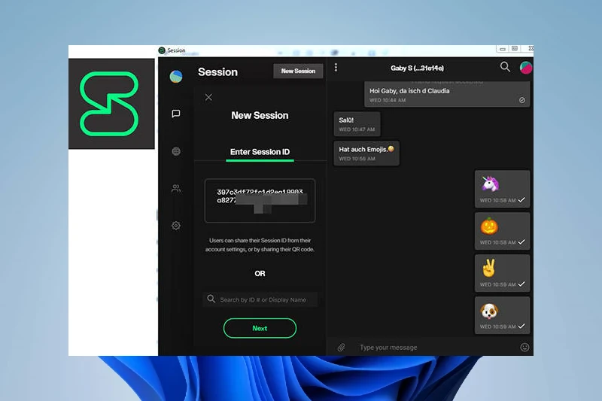Open the emoji picker smiley icon
This screenshot has width=602, height=401.
point(524,348)
